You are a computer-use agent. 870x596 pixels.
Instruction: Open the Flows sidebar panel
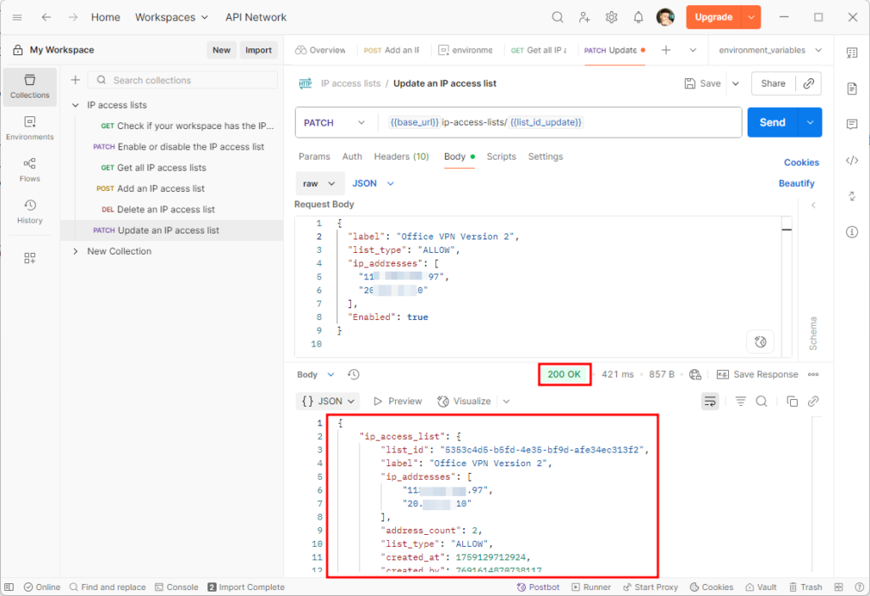point(30,169)
